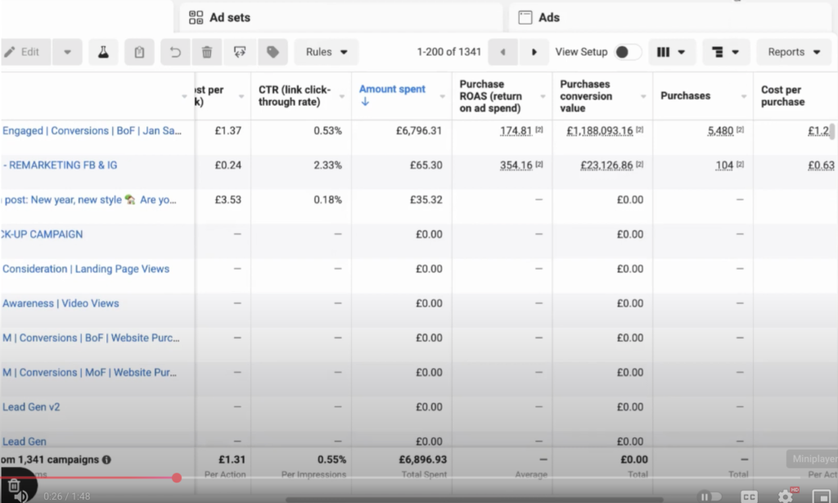Open Purchase ROAS column dropdown arrow
Screen dimensions: 838x503
pos(543,97)
